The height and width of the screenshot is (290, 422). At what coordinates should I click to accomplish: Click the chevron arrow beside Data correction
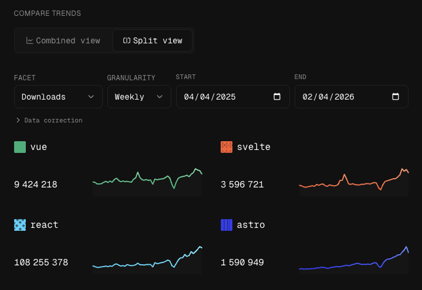tap(18, 120)
